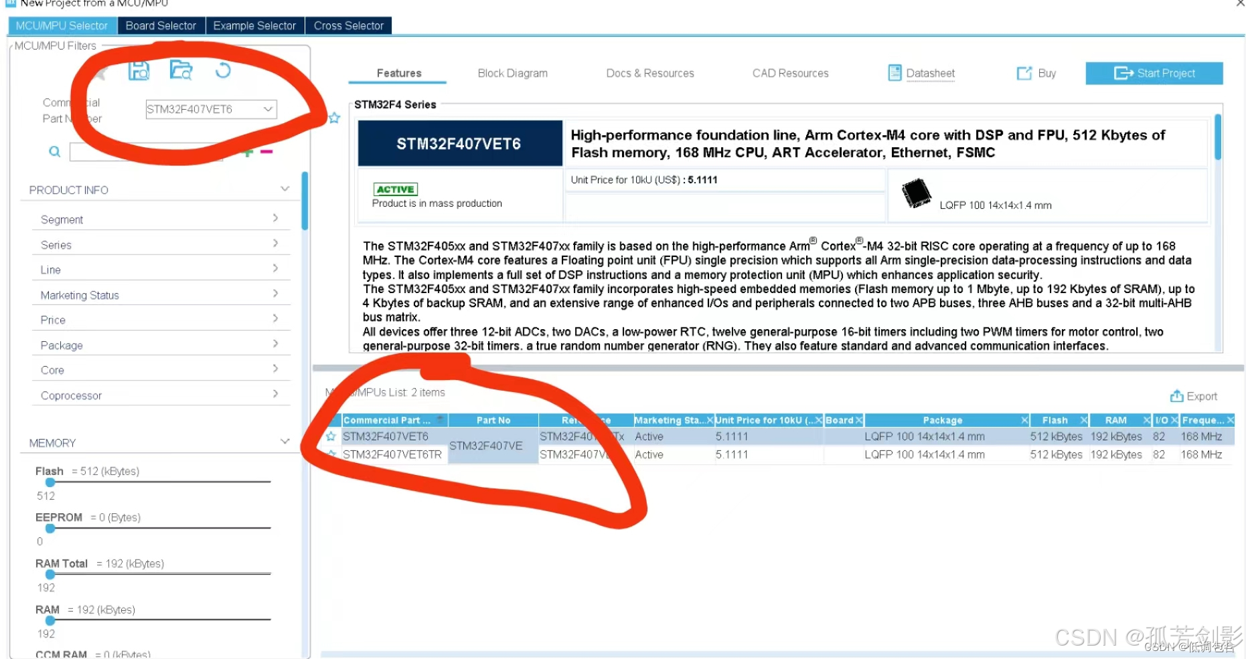Image resolution: width=1246 pixels, height=659 pixels.
Task: Click filter panel vertical scrollbar
Action: (x=305, y=201)
